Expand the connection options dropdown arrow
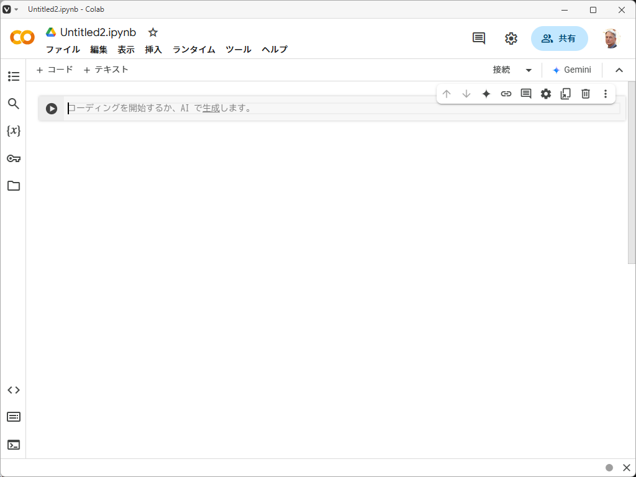 pyautogui.click(x=529, y=70)
